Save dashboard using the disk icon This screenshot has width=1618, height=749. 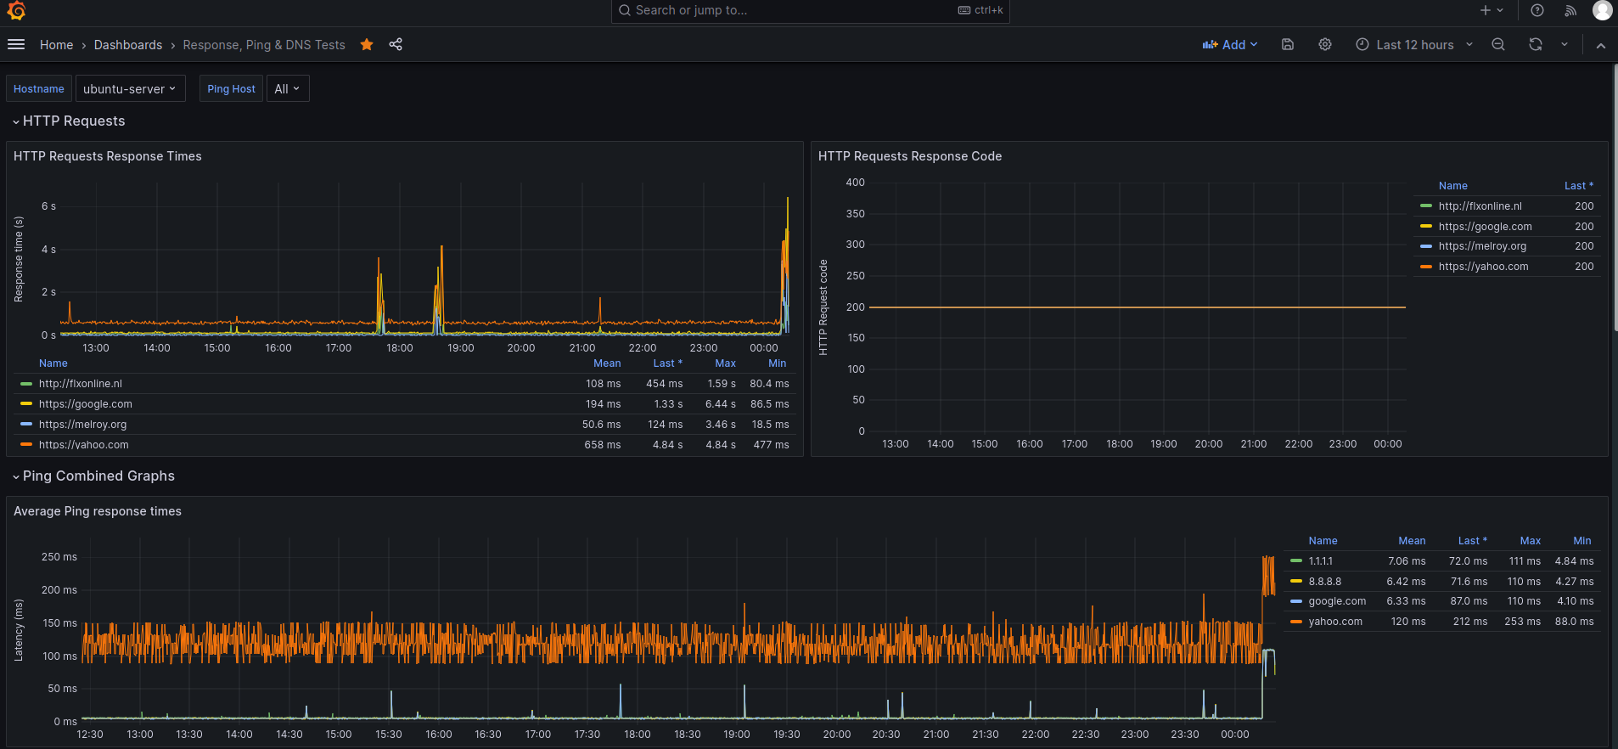click(1288, 45)
